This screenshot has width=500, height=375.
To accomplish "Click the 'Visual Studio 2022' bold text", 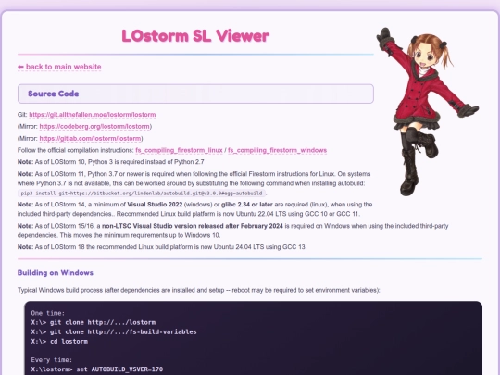I will pos(155,205).
